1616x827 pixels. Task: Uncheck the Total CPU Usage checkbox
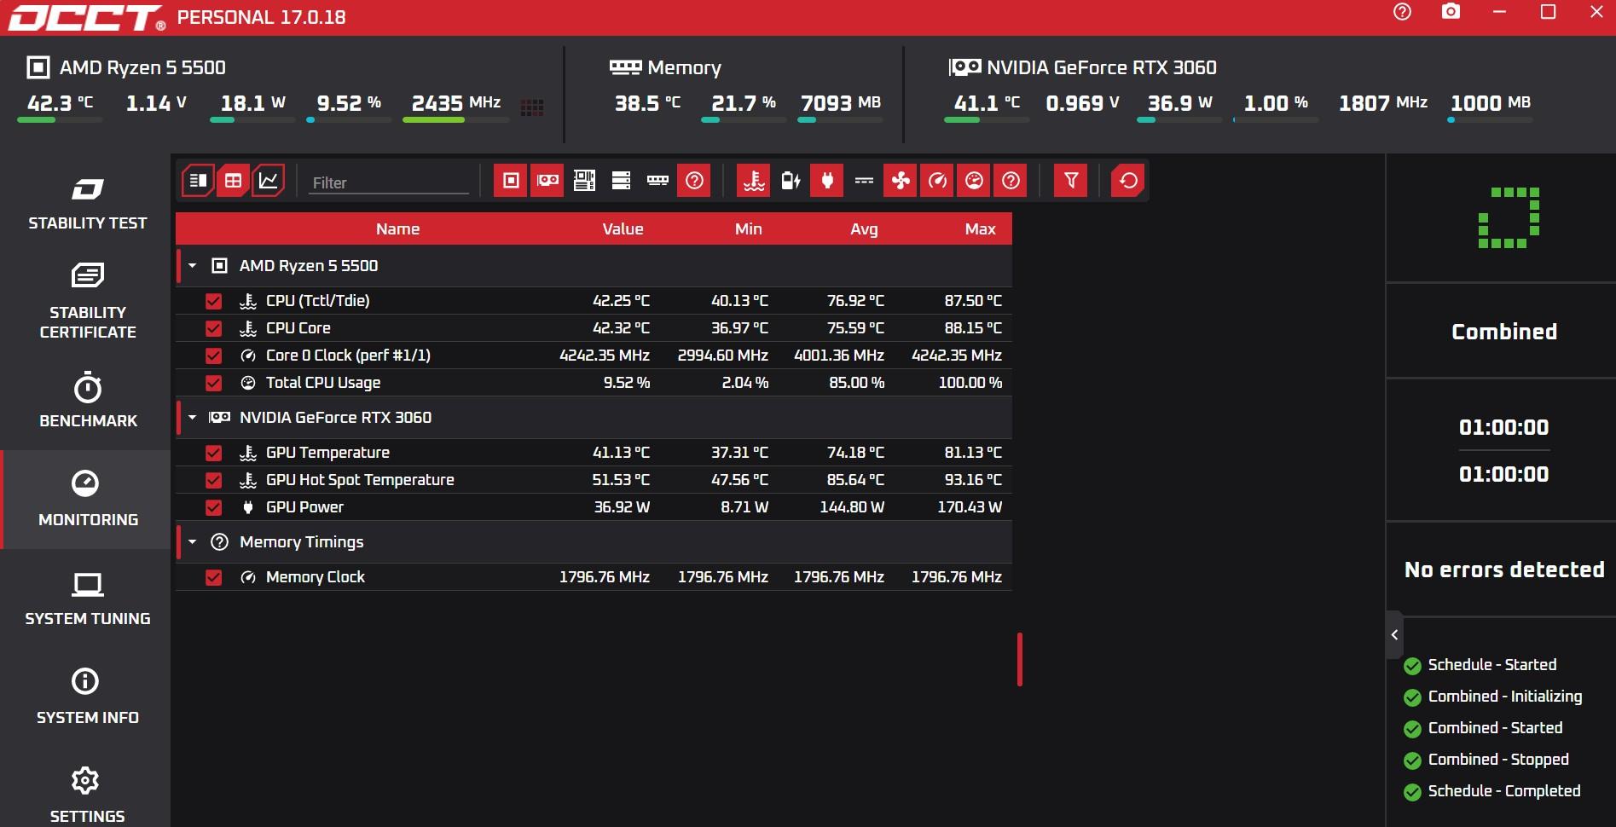pyautogui.click(x=214, y=383)
